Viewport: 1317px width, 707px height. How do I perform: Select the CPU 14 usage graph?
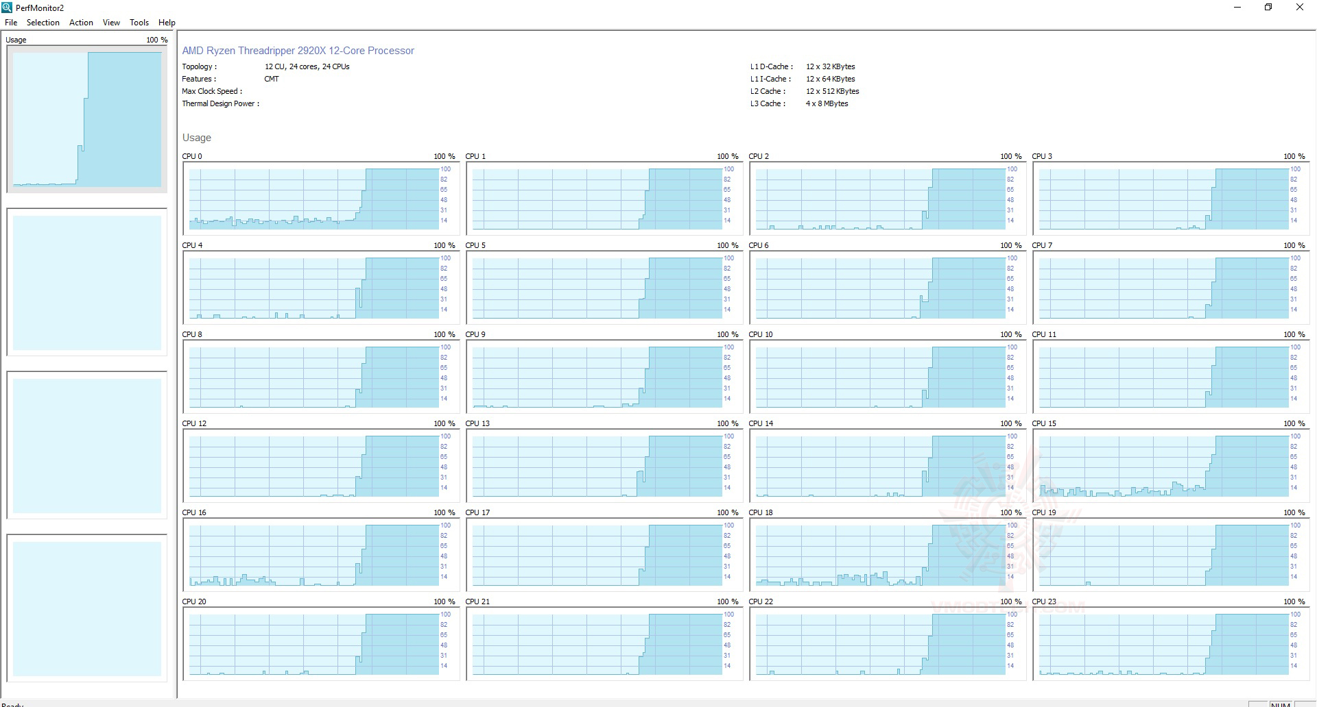888,466
